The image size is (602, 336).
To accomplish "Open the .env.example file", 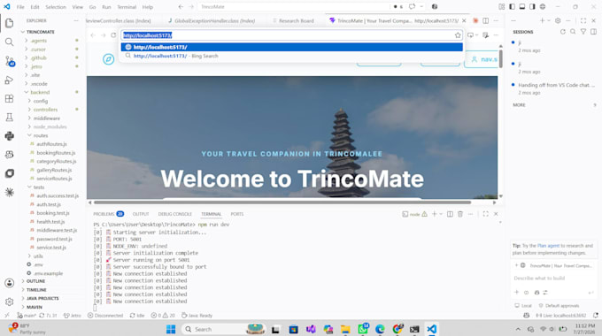I will [48, 273].
